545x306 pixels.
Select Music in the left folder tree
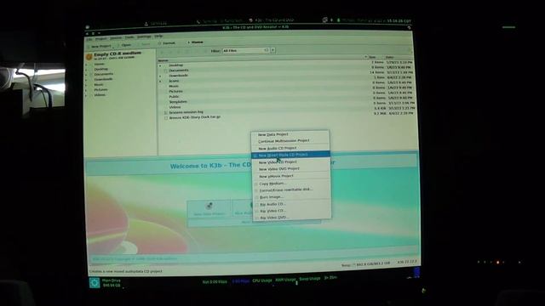pyautogui.click(x=99, y=84)
